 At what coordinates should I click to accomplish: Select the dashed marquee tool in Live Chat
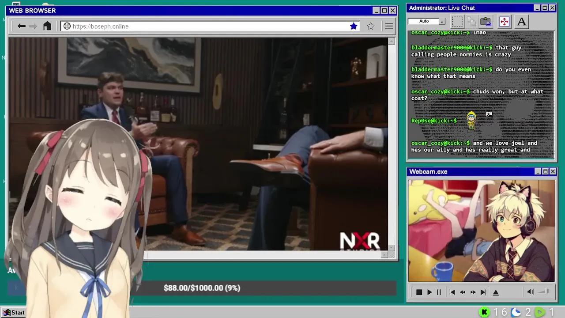pos(457,21)
